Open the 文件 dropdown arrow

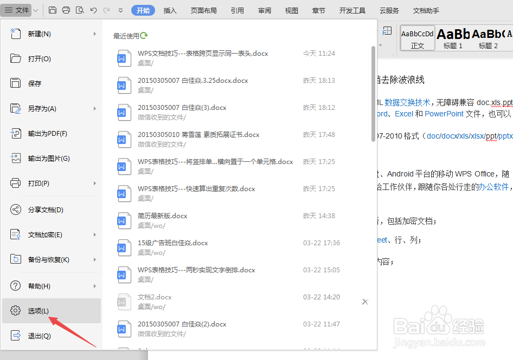[35, 10]
